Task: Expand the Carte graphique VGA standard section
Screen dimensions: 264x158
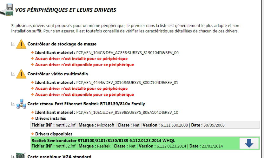Action: pyautogui.click(x=13, y=156)
